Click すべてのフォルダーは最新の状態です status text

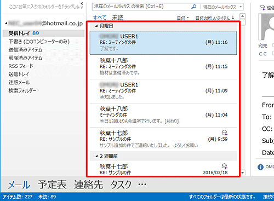pyautogui.click(x=222, y=197)
